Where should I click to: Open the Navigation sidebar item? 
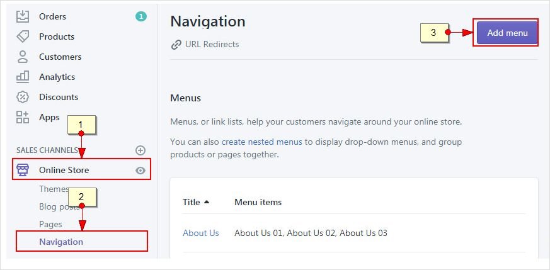click(61, 242)
